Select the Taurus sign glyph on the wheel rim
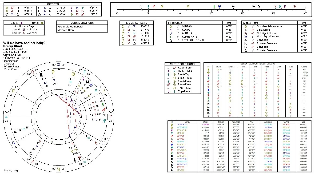 click(104, 91)
